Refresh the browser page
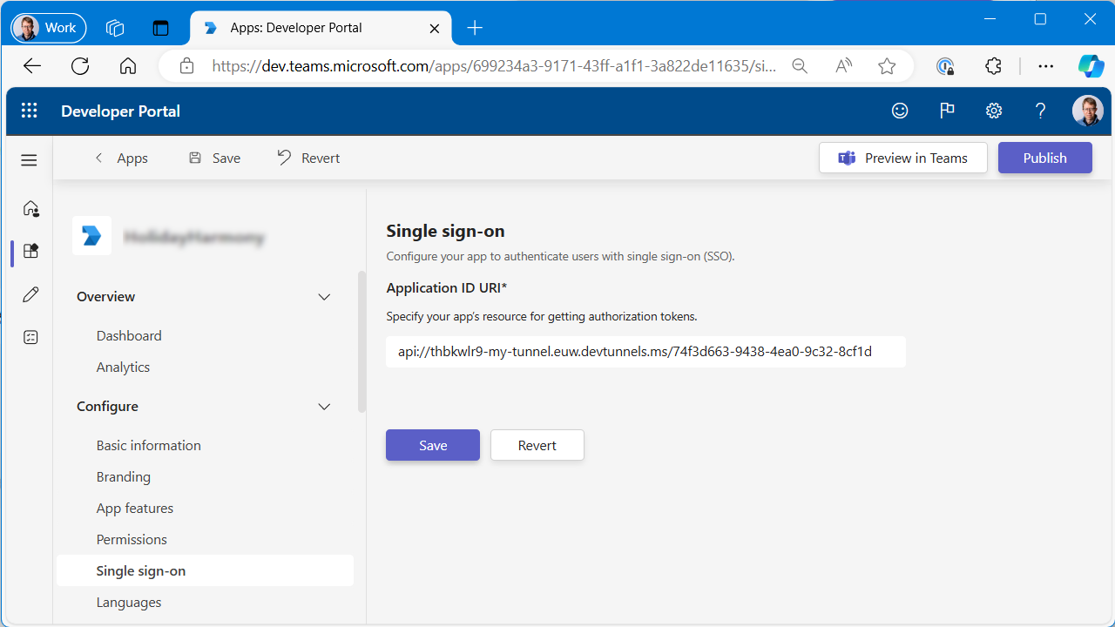 tap(80, 66)
